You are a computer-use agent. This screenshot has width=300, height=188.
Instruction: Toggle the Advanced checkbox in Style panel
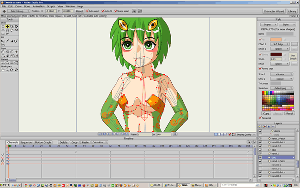pos(260,117)
